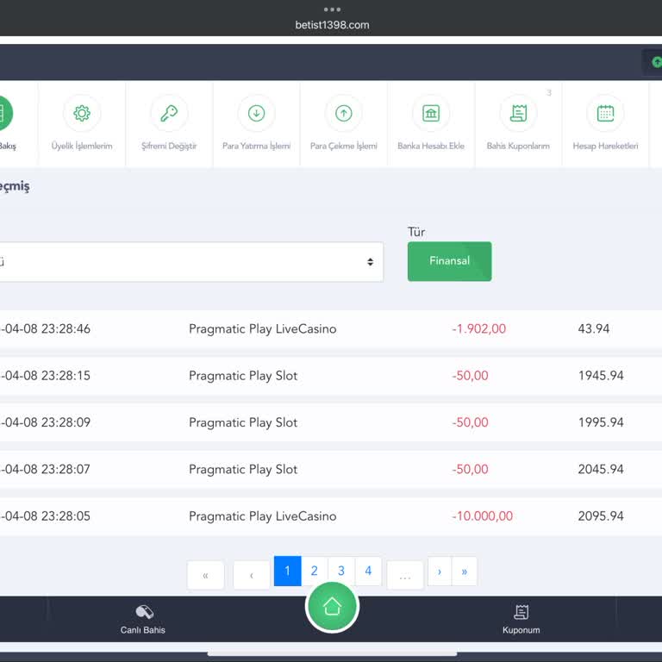The image size is (662, 662).
Task: Click the -1.902,00 amount
Action: coord(478,329)
